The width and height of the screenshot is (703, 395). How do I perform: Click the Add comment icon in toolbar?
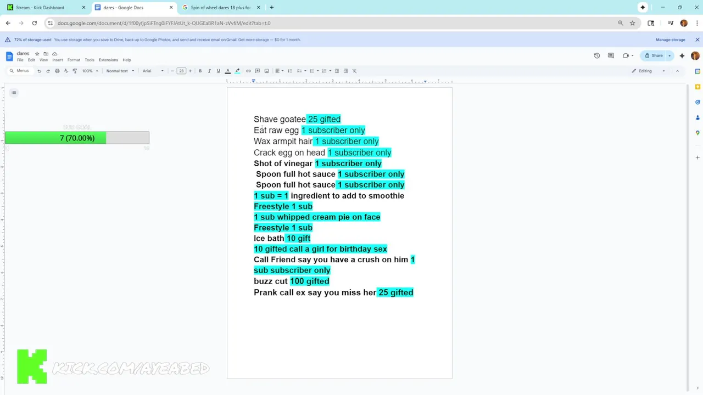pos(257,71)
